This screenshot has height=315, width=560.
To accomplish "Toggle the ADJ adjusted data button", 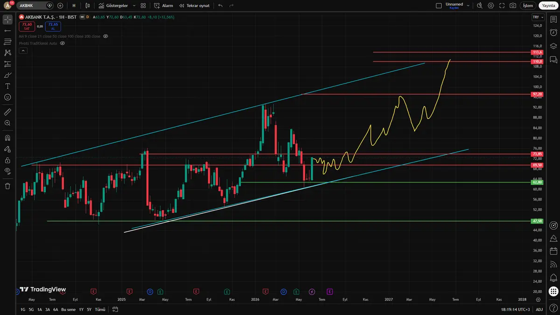I will pos(539,309).
